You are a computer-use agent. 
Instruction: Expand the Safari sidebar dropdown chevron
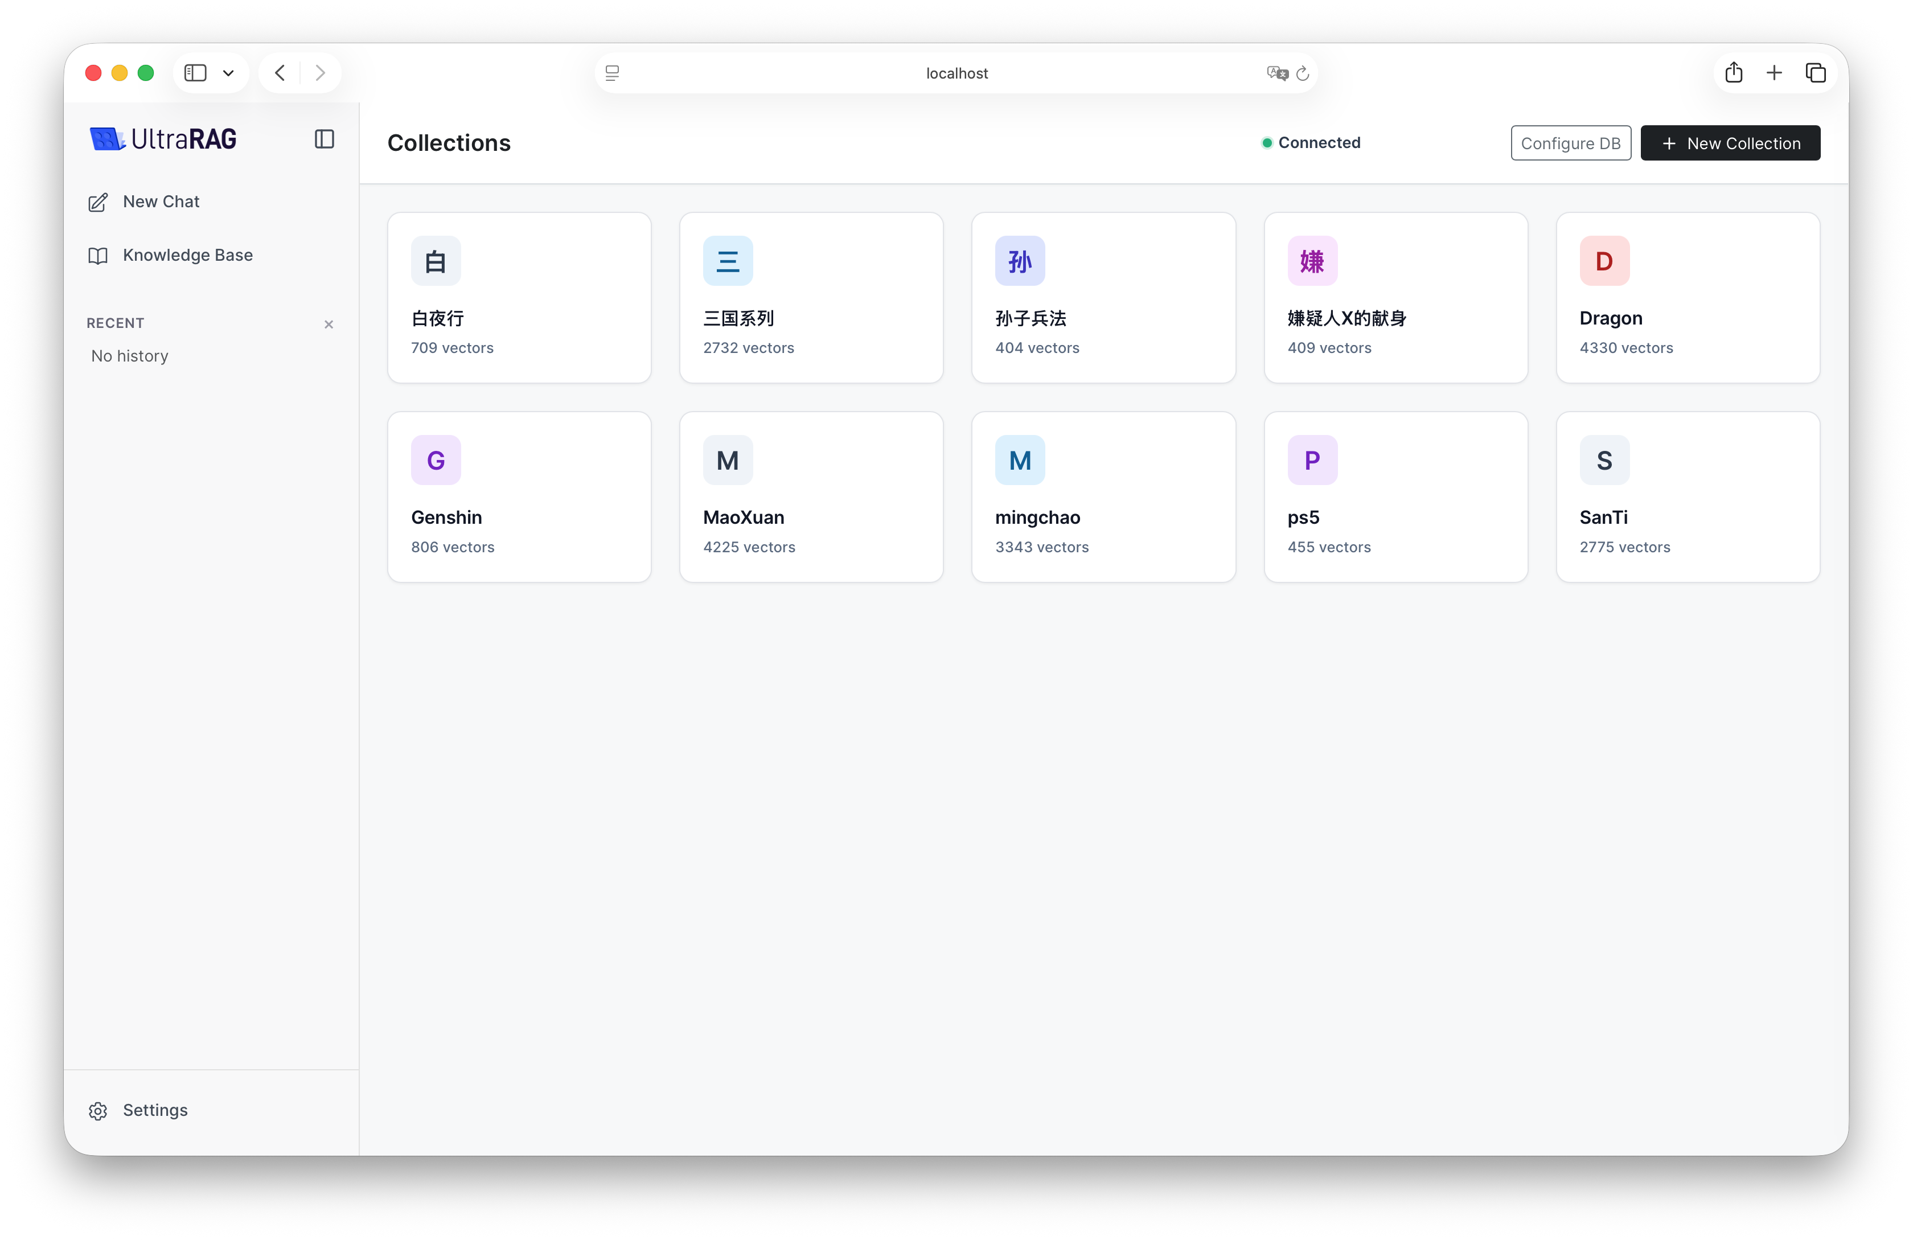click(x=228, y=73)
